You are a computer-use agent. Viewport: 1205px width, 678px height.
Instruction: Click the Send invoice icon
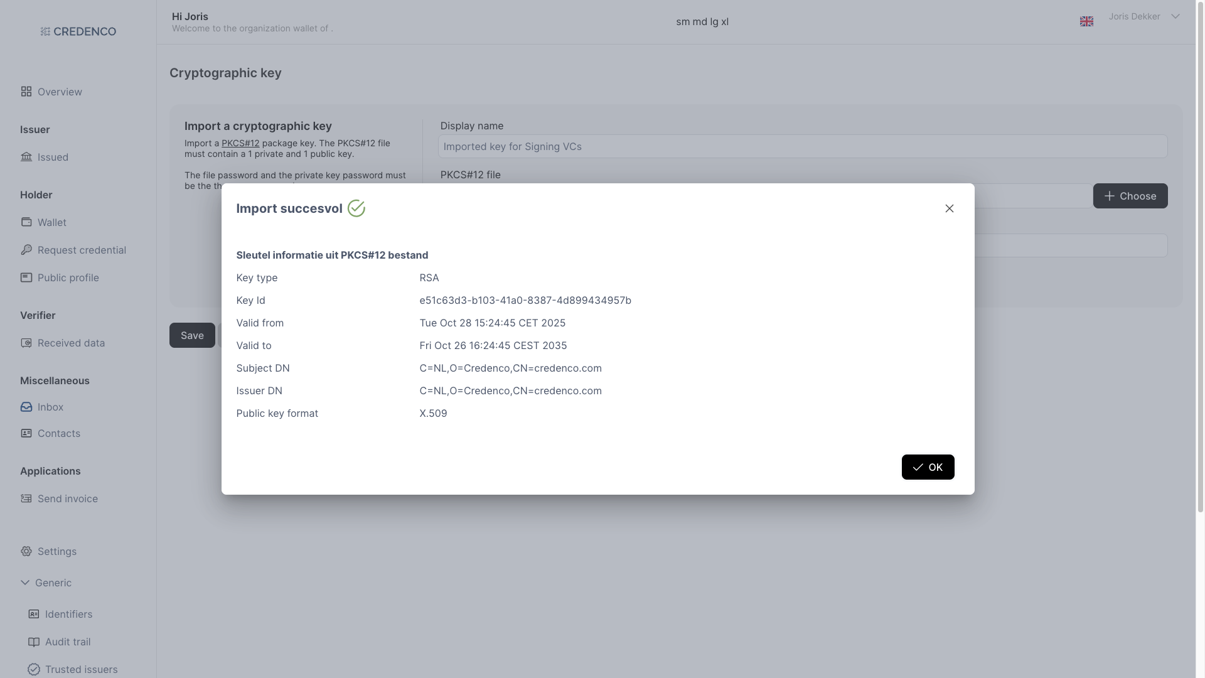[x=26, y=498]
